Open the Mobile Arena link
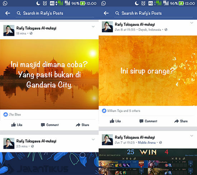Screen dimensions: 197x175 click(146, 142)
